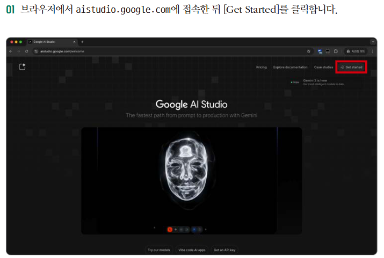Click the blue icon in video controls

[x=194, y=230]
